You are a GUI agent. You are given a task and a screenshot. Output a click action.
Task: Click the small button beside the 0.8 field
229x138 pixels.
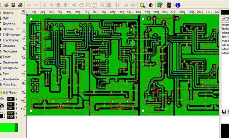coord(16,99)
